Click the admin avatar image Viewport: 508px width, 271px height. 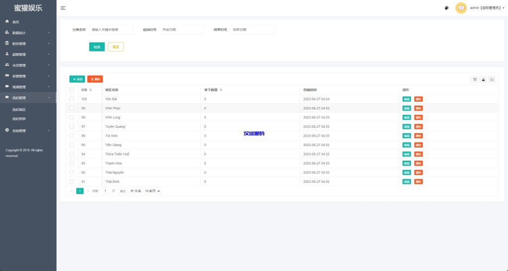coord(461,8)
